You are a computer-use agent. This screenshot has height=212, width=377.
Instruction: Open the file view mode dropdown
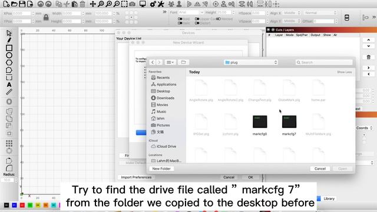pyautogui.click(x=170, y=62)
